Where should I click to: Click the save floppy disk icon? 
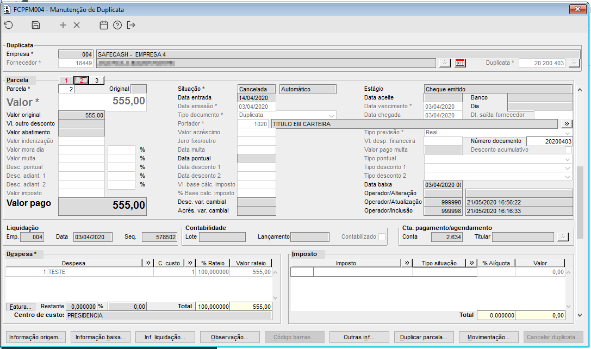(36, 25)
